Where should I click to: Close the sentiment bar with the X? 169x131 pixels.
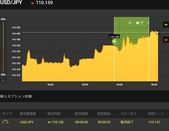point(3,81)
